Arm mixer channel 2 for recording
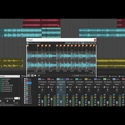The image size is (125, 125). coord(48,105)
